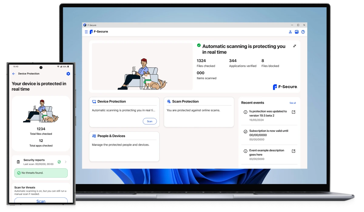Click the 344 Applications verified statistic
The height and width of the screenshot is (212, 364).
coord(243,63)
